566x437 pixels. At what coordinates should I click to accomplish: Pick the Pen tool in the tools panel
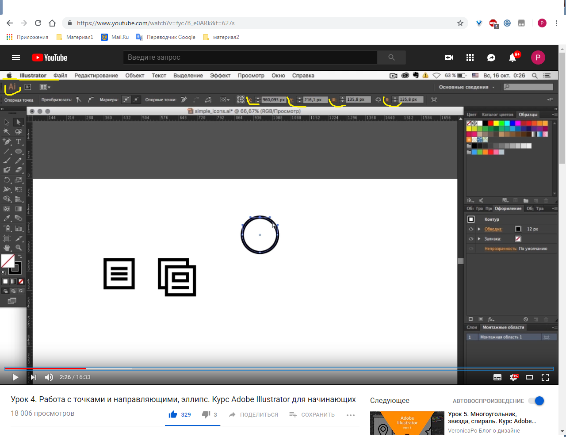point(7,142)
